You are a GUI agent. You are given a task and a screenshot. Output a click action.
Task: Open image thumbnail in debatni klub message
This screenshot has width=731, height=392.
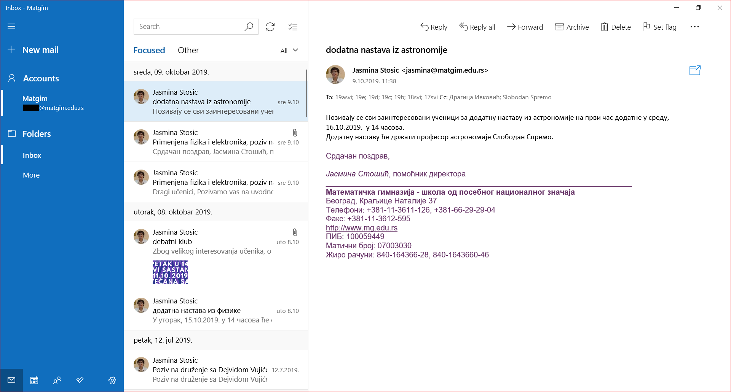tap(170, 272)
